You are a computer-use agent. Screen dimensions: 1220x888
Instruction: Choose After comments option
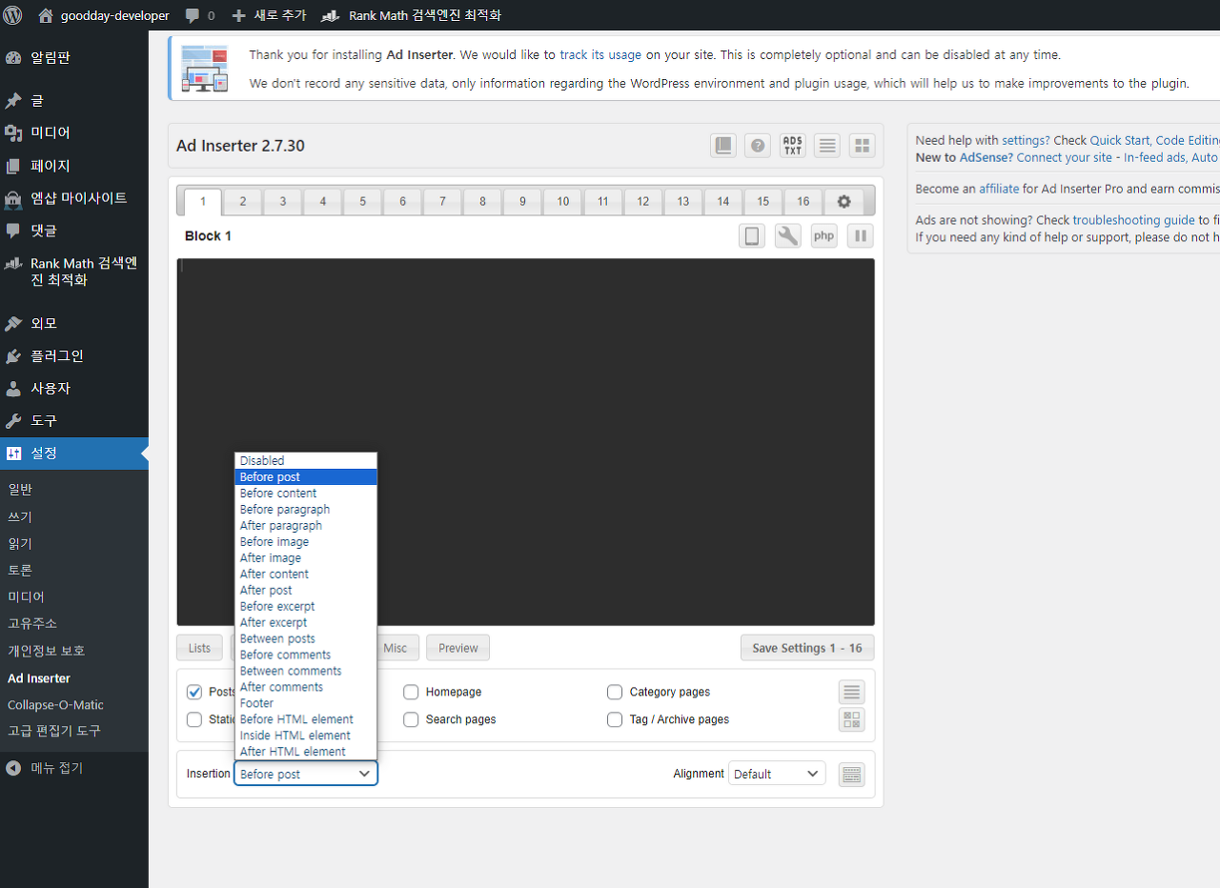pos(306,687)
